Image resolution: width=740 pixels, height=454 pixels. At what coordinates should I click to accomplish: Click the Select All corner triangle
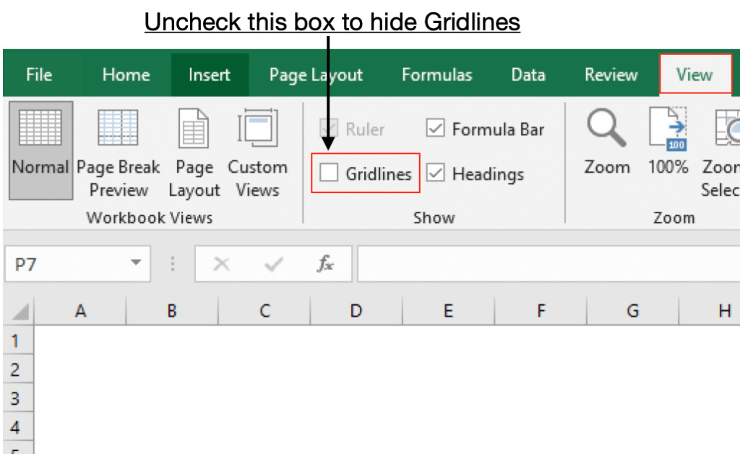[19, 311]
